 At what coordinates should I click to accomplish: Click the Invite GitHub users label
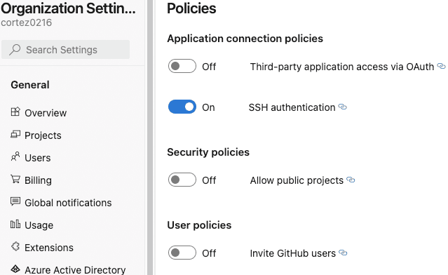pos(293,253)
